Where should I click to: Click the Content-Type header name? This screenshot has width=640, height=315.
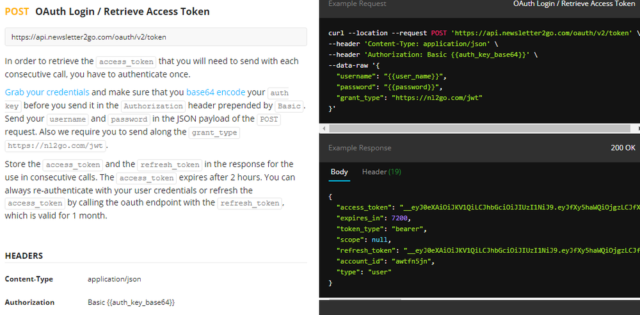pyautogui.click(x=29, y=279)
